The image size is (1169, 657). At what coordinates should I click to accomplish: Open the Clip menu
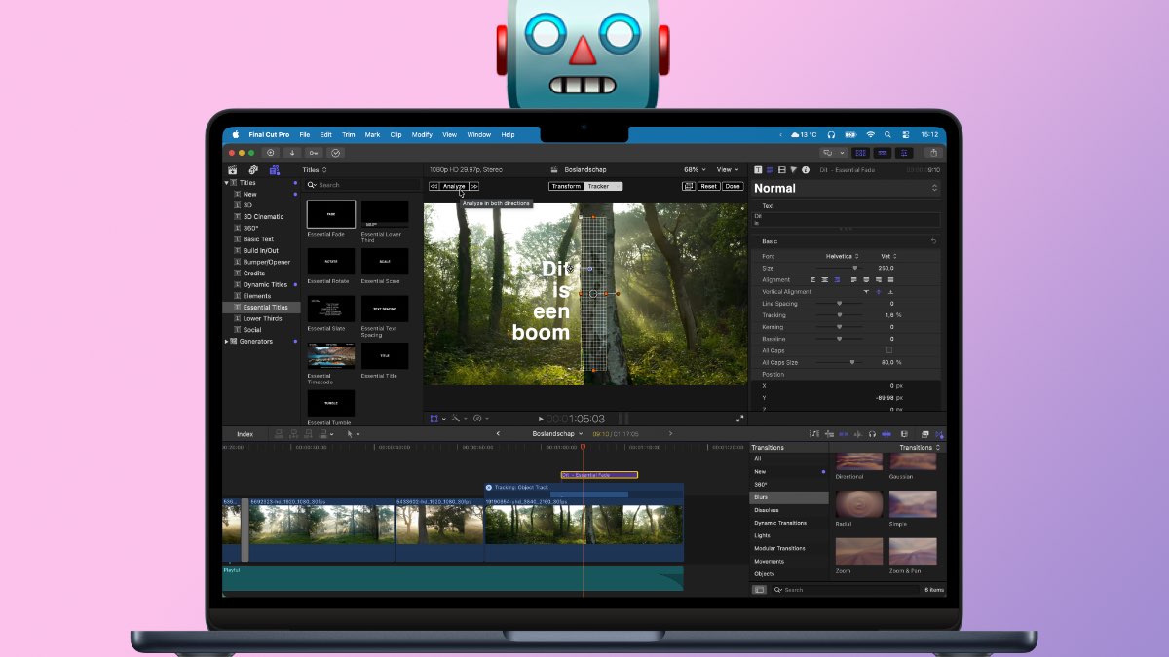click(x=396, y=134)
